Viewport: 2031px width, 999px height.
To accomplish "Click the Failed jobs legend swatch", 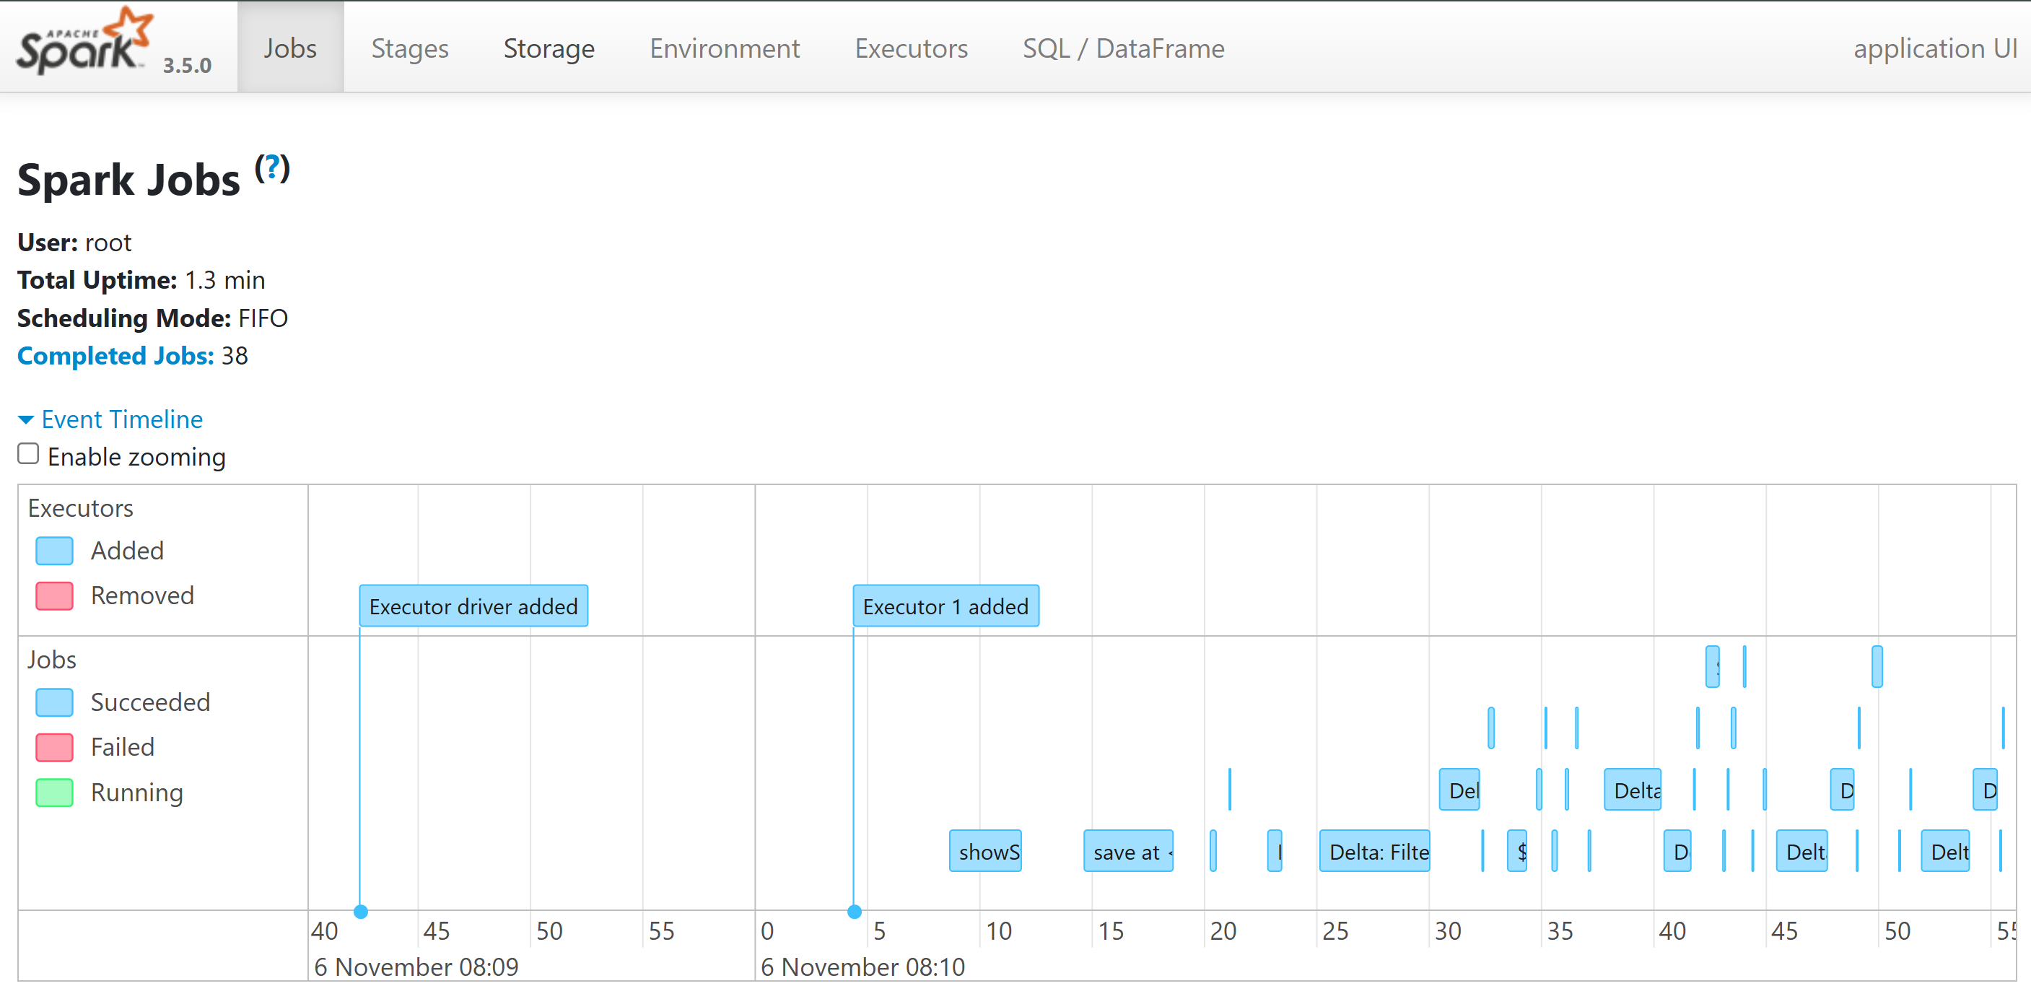I will click(54, 746).
